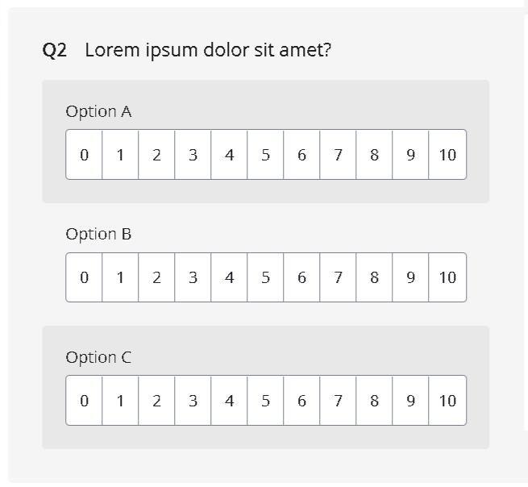Select 1 in Option B row
This screenshot has height=487, width=528.
(120, 277)
